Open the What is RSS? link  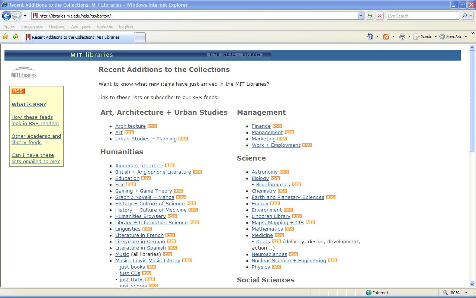(x=29, y=105)
